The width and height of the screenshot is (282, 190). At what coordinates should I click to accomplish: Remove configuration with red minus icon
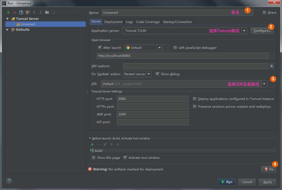pos(15,12)
